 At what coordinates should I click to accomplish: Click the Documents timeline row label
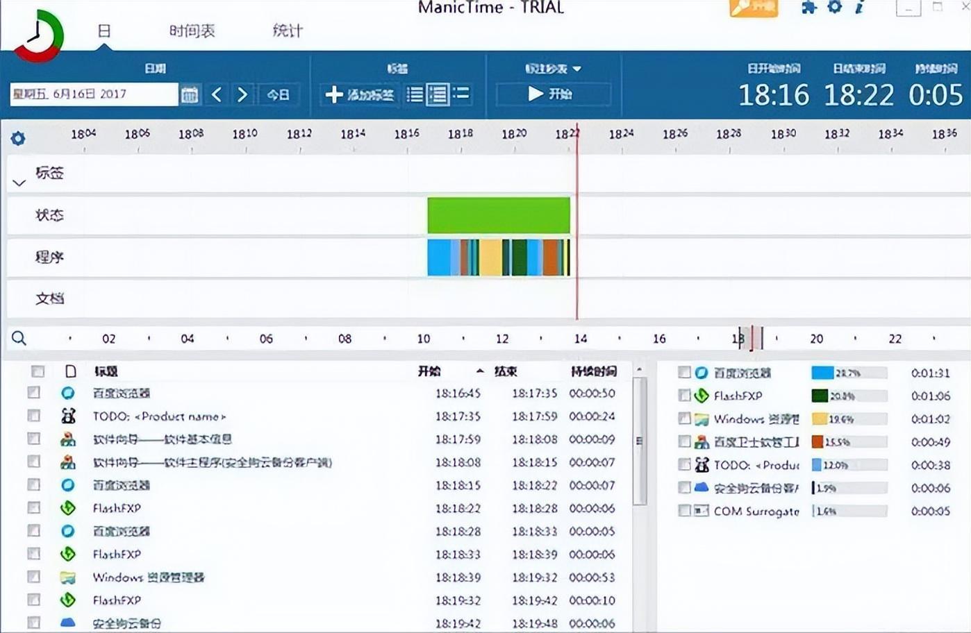[49, 298]
